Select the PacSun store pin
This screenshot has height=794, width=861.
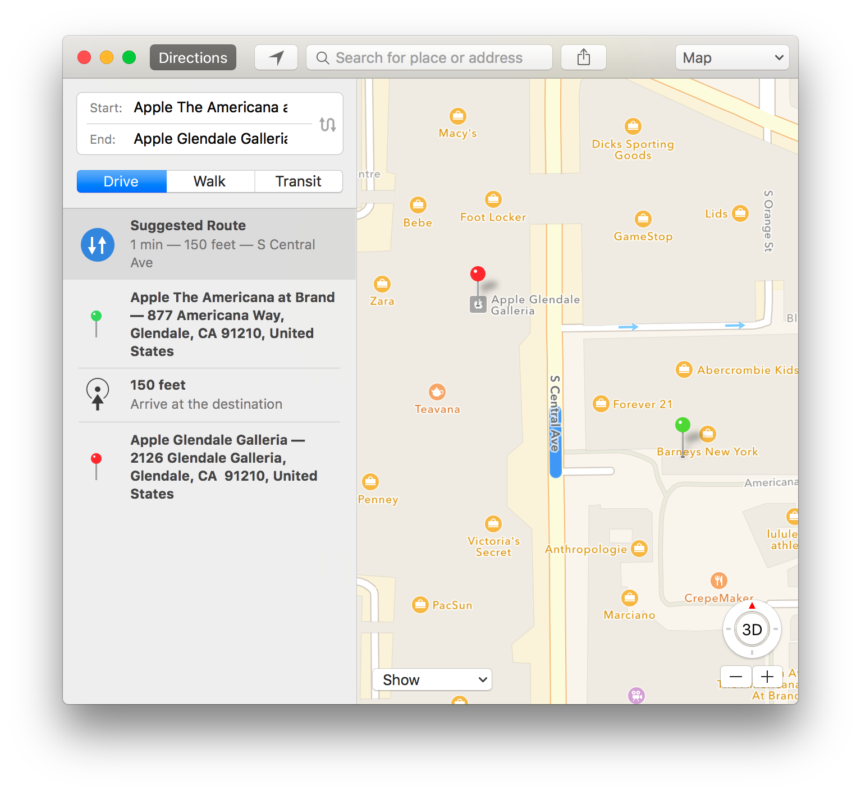click(x=420, y=605)
